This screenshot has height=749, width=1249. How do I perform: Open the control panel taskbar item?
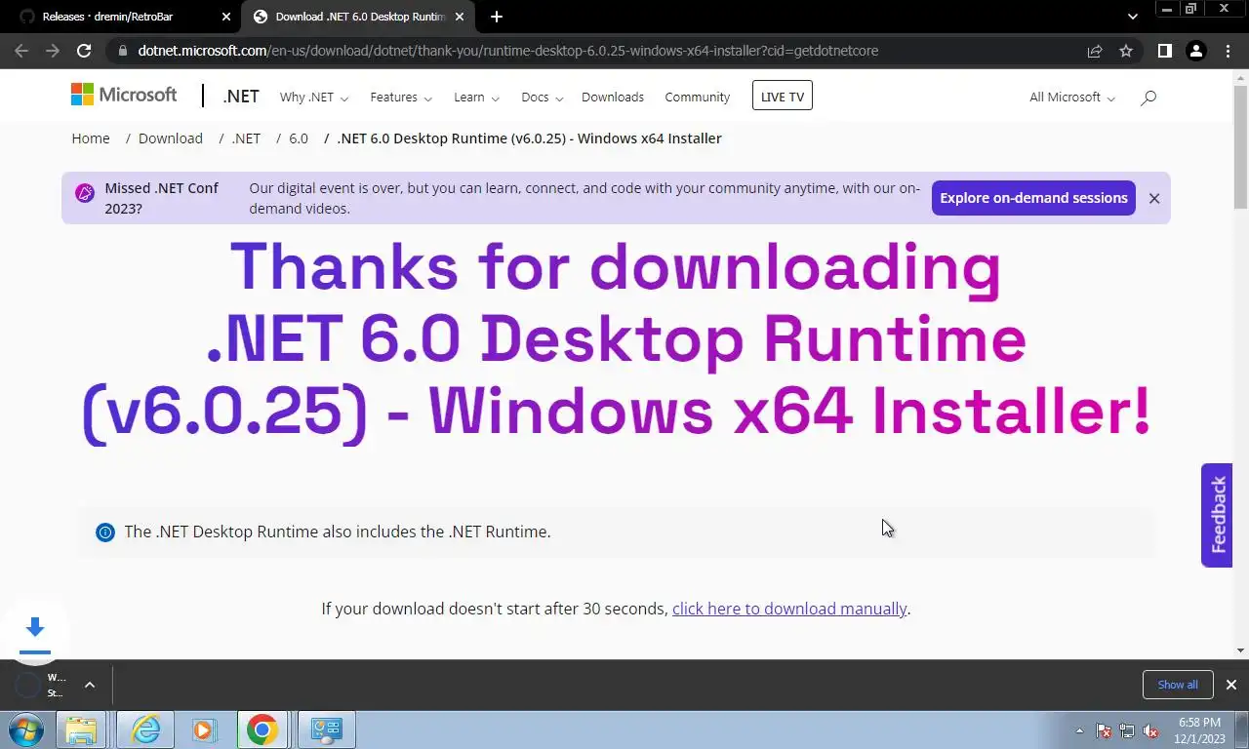click(325, 729)
